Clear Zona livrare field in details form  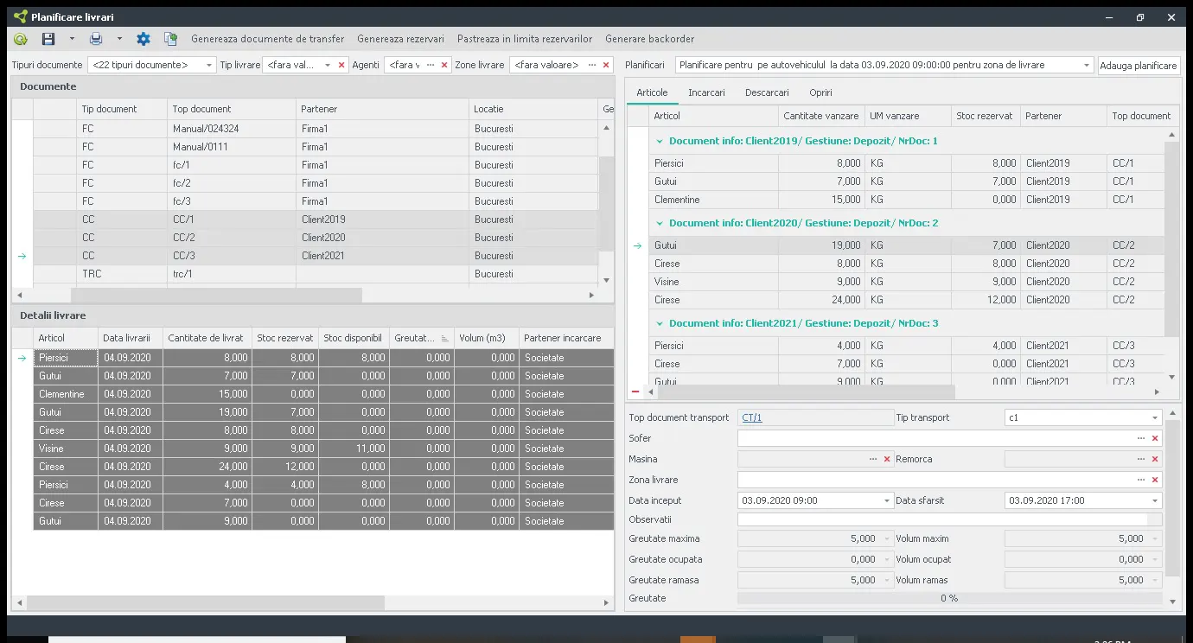[x=1155, y=480]
